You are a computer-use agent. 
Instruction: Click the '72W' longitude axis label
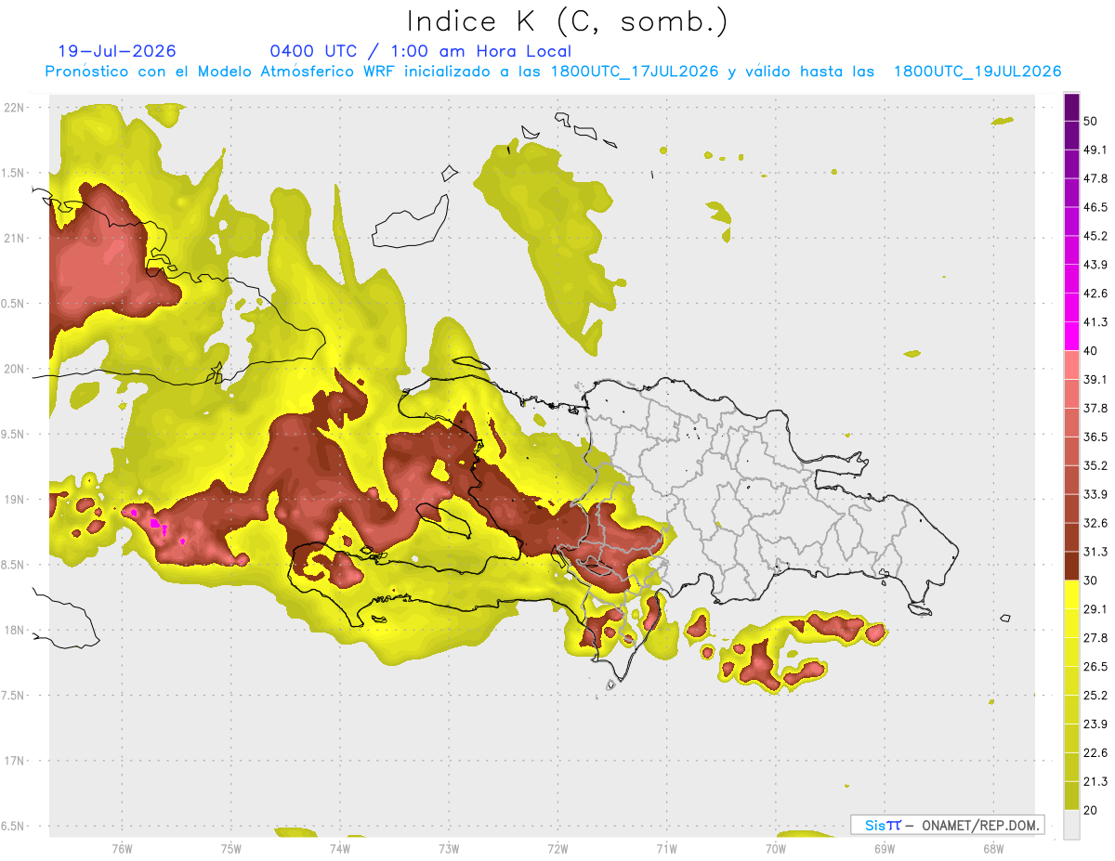click(x=557, y=849)
